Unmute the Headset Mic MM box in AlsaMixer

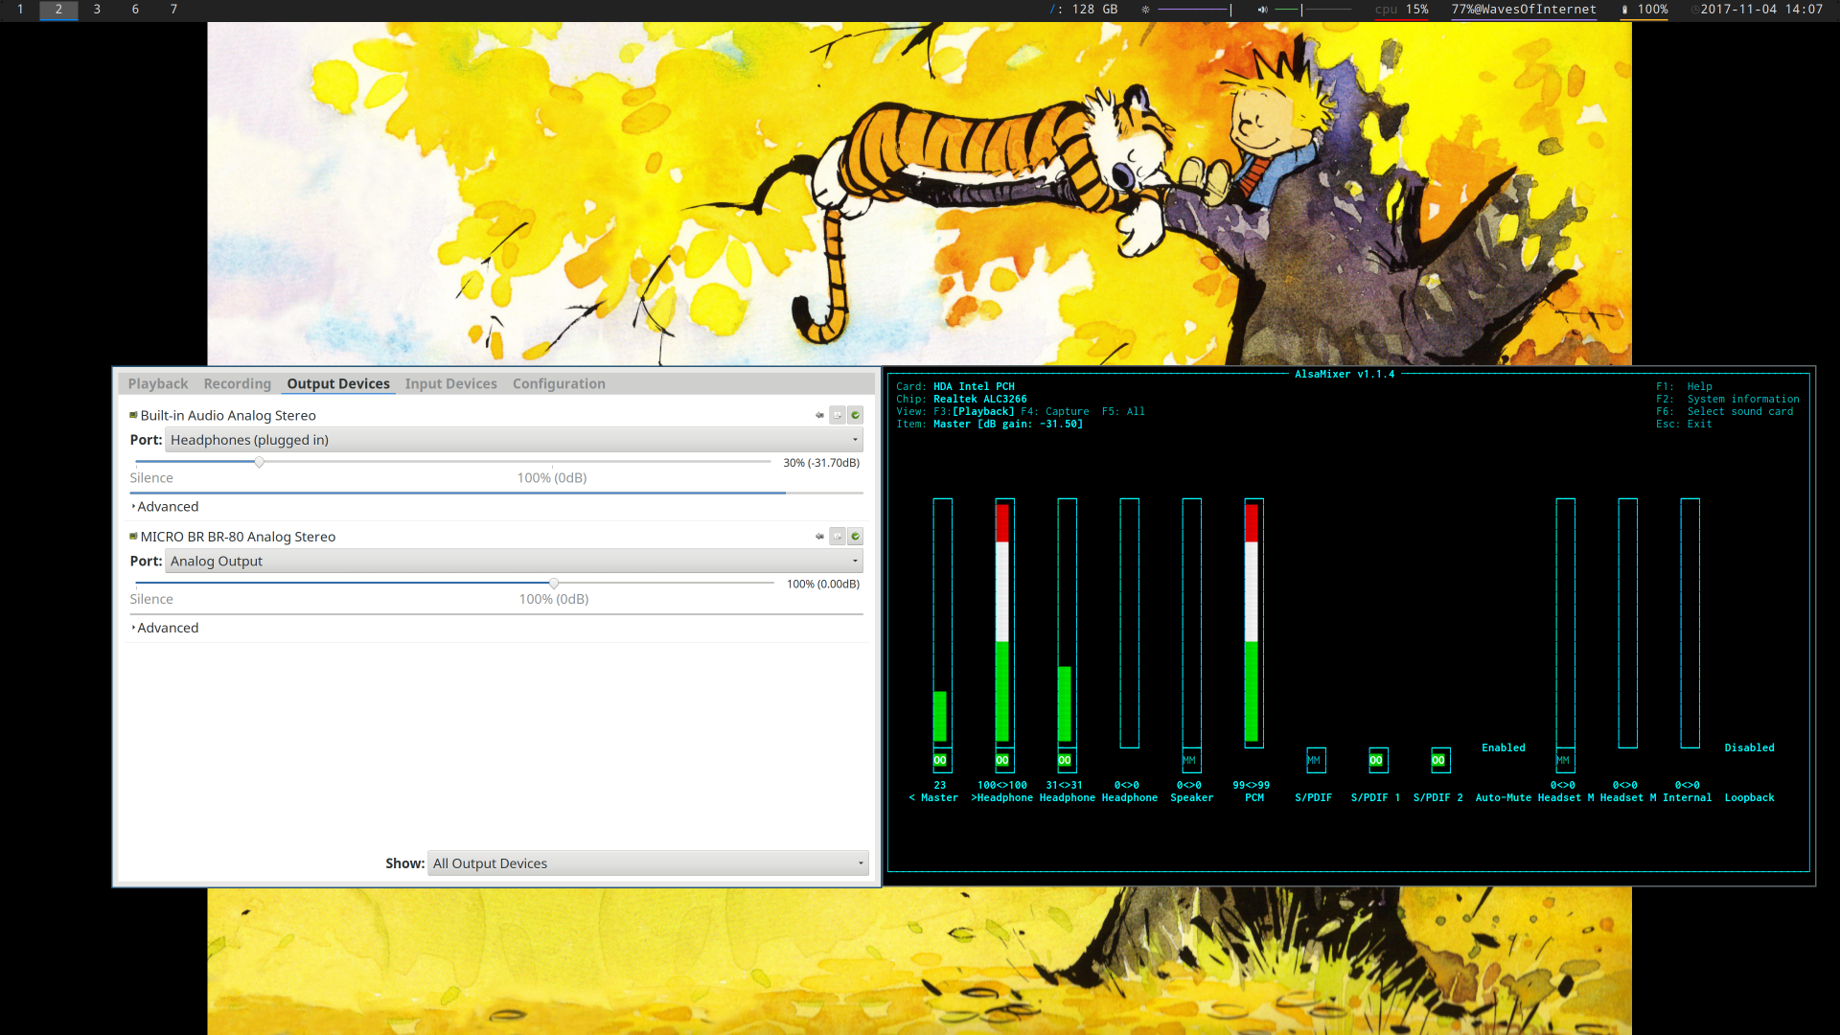point(1564,760)
